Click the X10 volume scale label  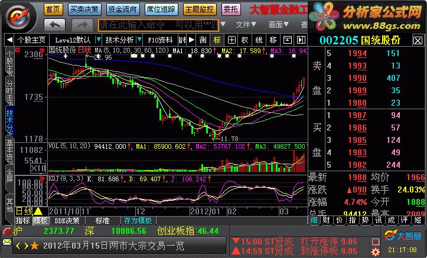click(x=38, y=168)
